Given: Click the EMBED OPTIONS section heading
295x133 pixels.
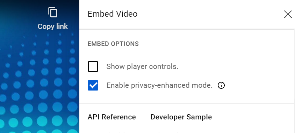Looking at the screenshot, I should pyautogui.click(x=113, y=44).
